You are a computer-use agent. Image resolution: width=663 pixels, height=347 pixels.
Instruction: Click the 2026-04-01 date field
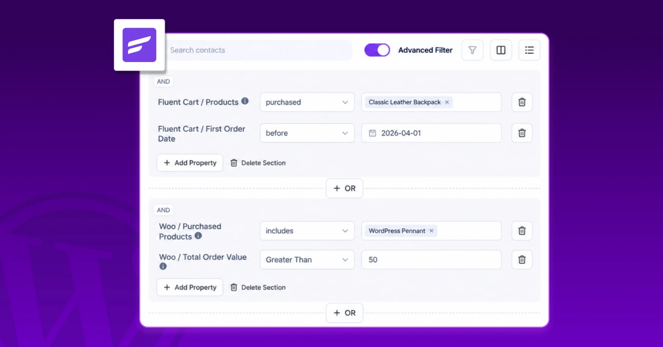click(x=431, y=133)
